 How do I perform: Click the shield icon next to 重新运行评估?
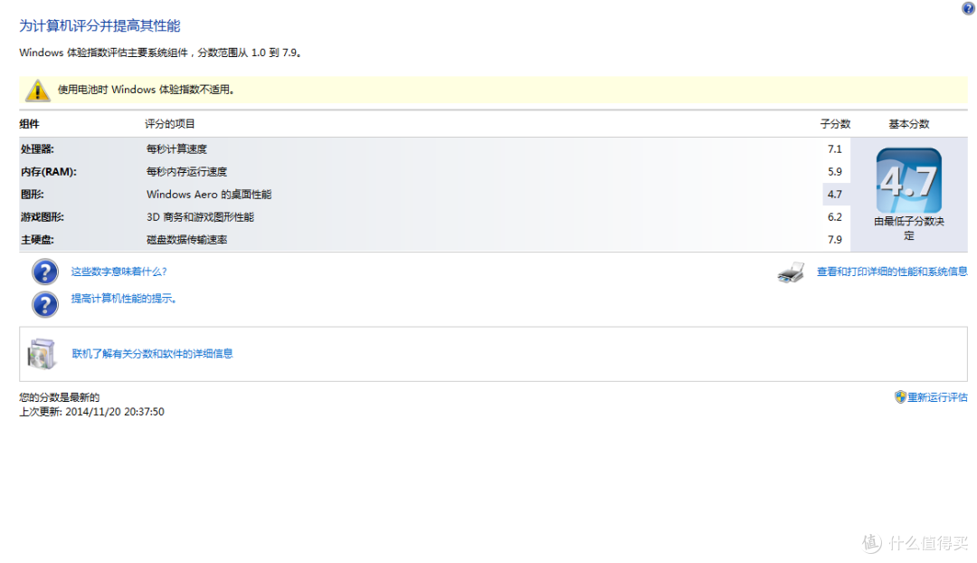(900, 397)
